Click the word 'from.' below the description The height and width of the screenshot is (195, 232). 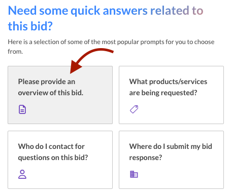15,51
